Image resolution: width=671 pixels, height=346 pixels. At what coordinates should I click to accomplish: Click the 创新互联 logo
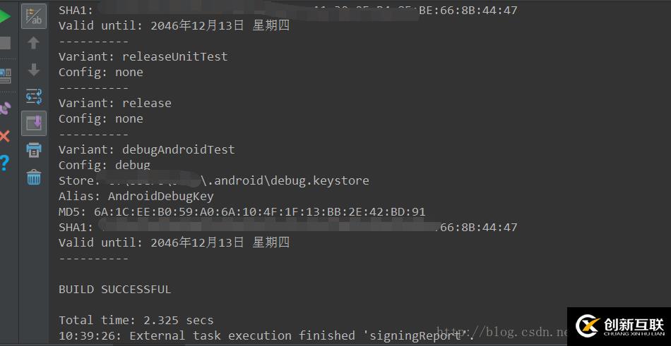(x=619, y=326)
